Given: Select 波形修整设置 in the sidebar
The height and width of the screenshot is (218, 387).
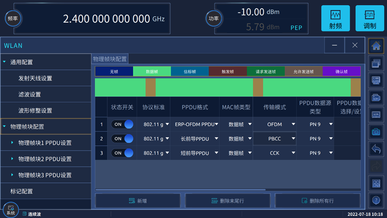Looking at the screenshot, I should (x=46, y=111).
